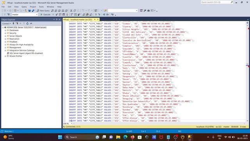Image resolution: width=250 pixels, height=141 pixels.
Task: Open the Find combo box dropdown arrow
Action: pyautogui.click(x=137, y=11)
